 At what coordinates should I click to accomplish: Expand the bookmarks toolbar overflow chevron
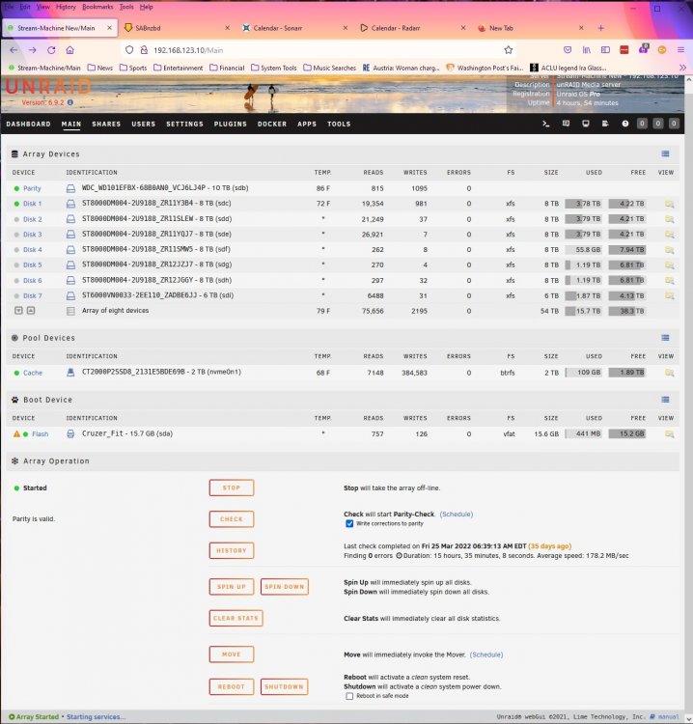click(x=682, y=68)
